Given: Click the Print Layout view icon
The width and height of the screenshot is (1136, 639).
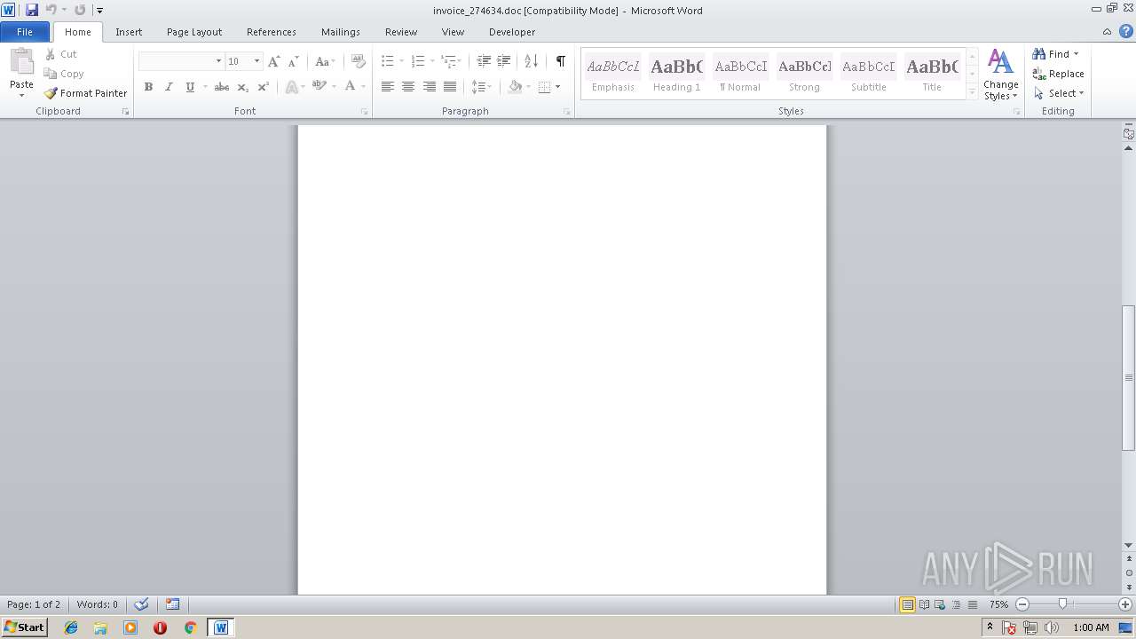Looking at the screenshot, I should (x=907, y=604).
